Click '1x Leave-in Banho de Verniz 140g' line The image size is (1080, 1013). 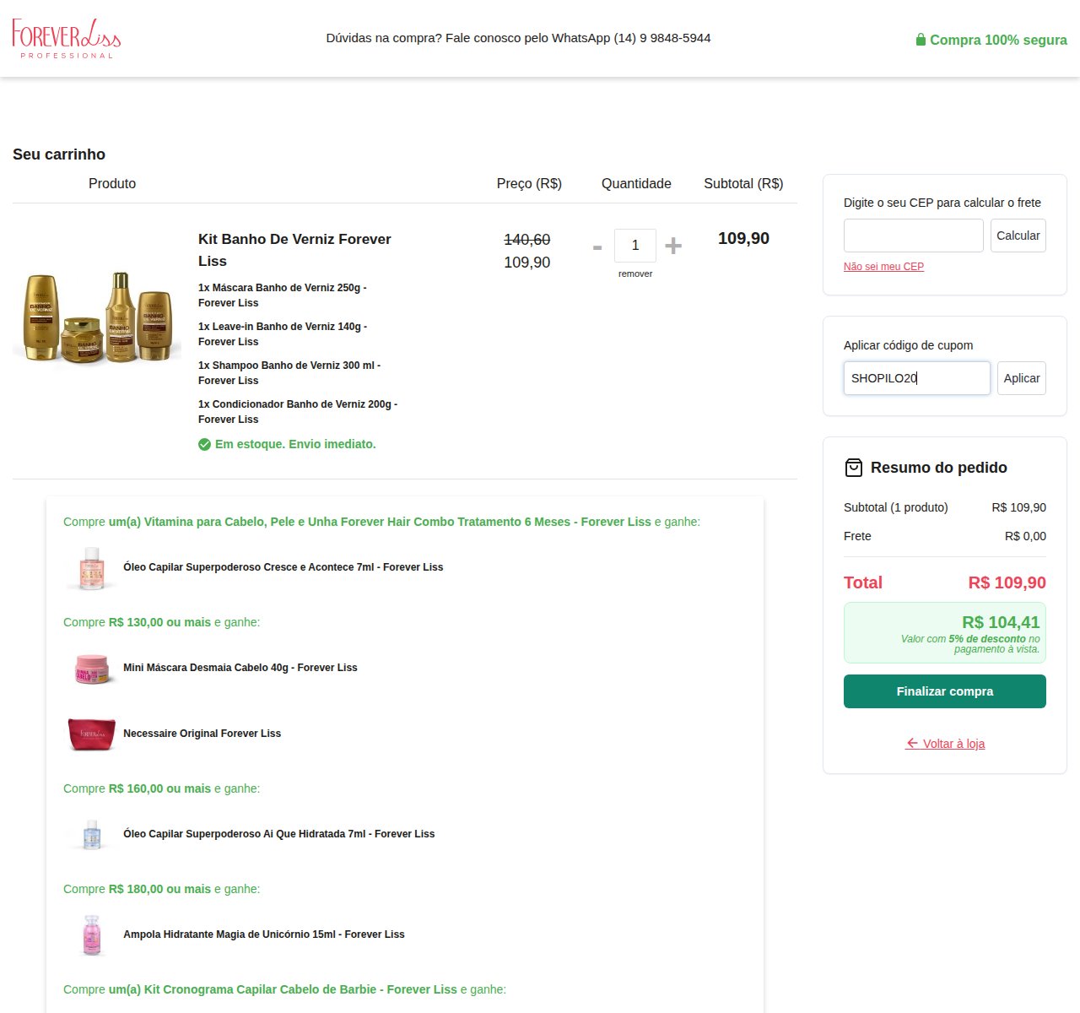pos(283,334)
